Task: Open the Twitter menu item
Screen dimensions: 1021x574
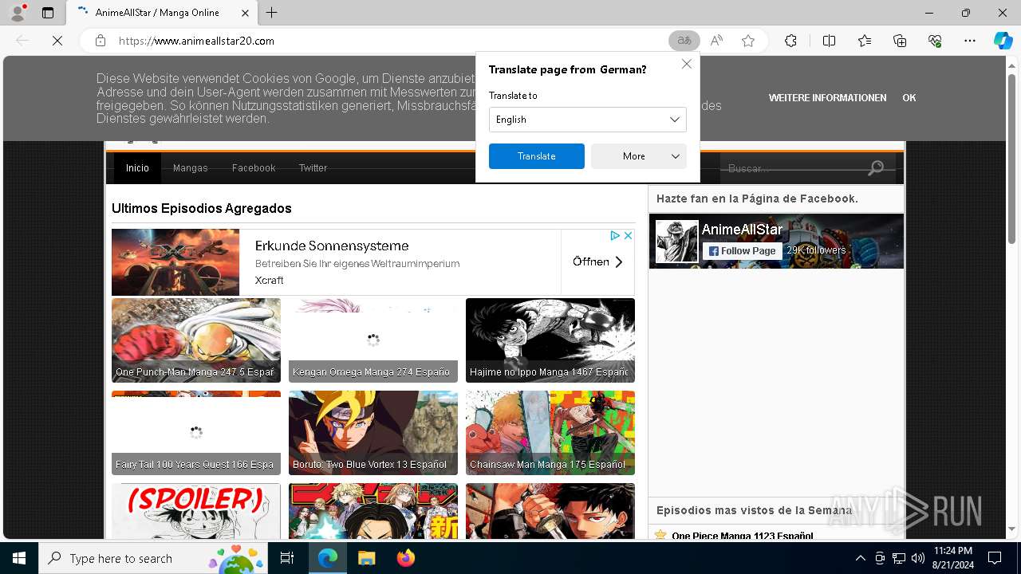Action: pyautogui.click(x=313, y=168)
